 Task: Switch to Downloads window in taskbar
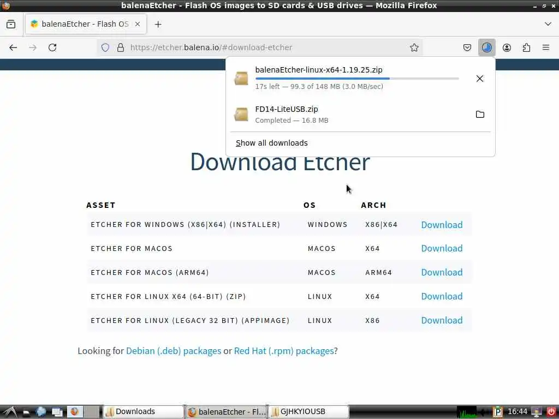click(x=144, y=412)
